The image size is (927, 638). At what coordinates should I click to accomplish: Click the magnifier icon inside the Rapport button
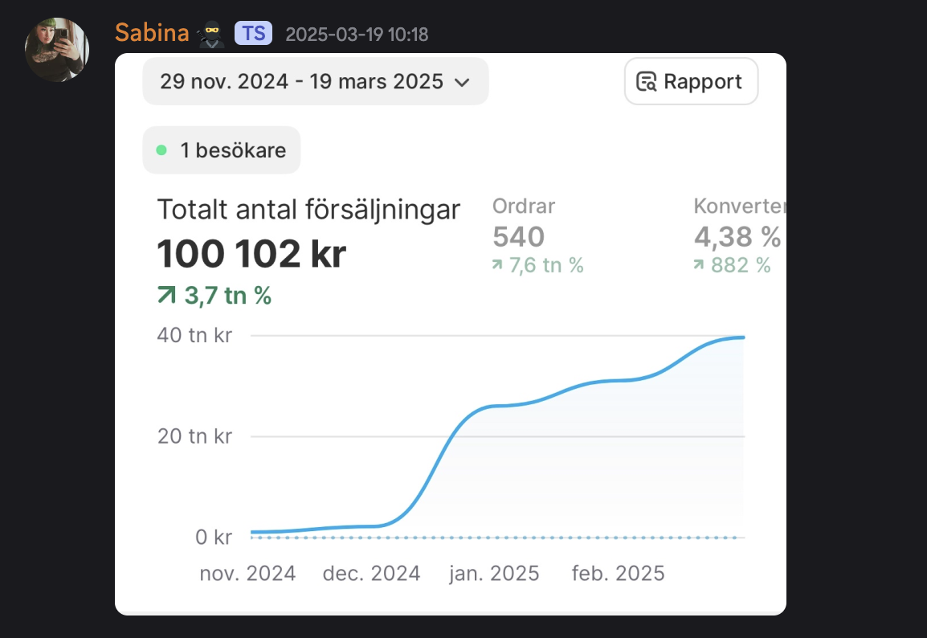point(646,82)
